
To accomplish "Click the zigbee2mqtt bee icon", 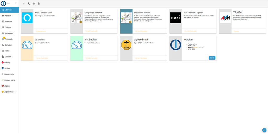I will [126, 45].
